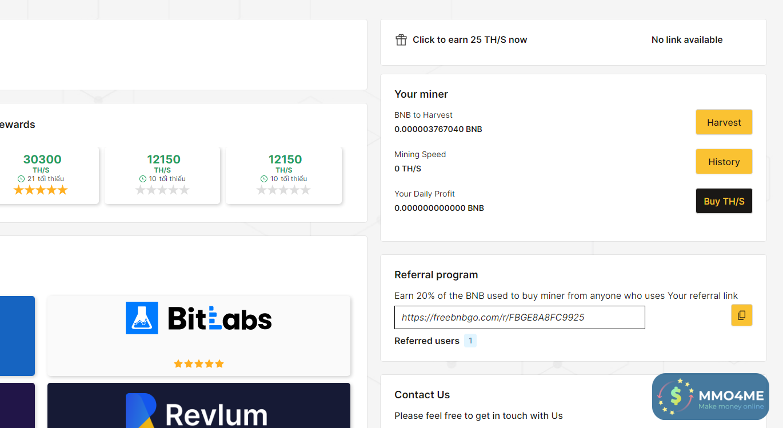The image size is (783, 428).
Task: Copy the referral link with clipboard icon
Action: [741, 315]
